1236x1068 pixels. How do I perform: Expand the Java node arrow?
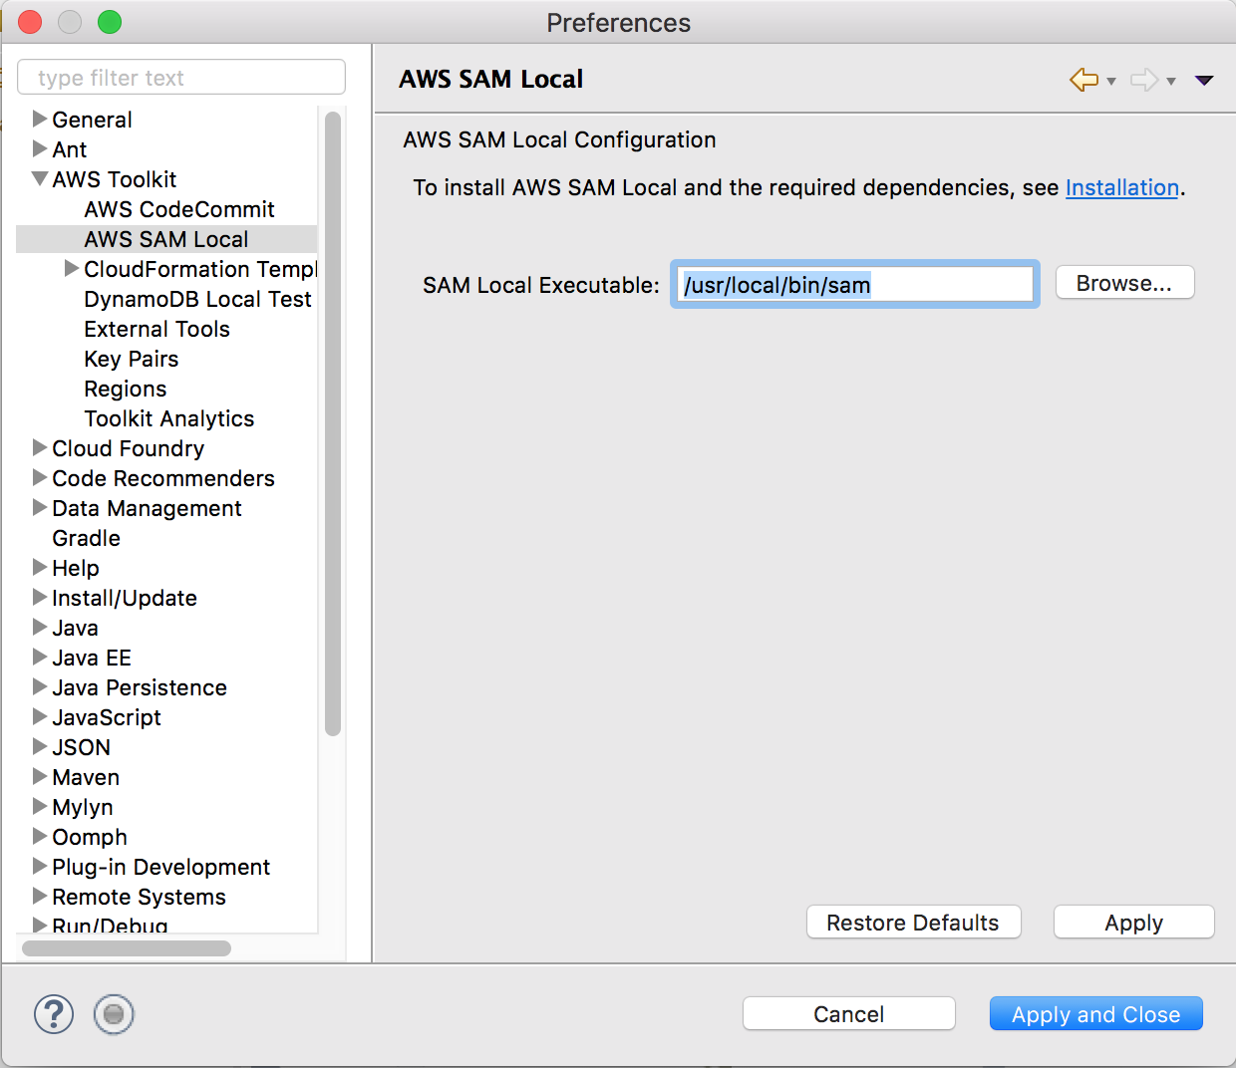[40, 627]
